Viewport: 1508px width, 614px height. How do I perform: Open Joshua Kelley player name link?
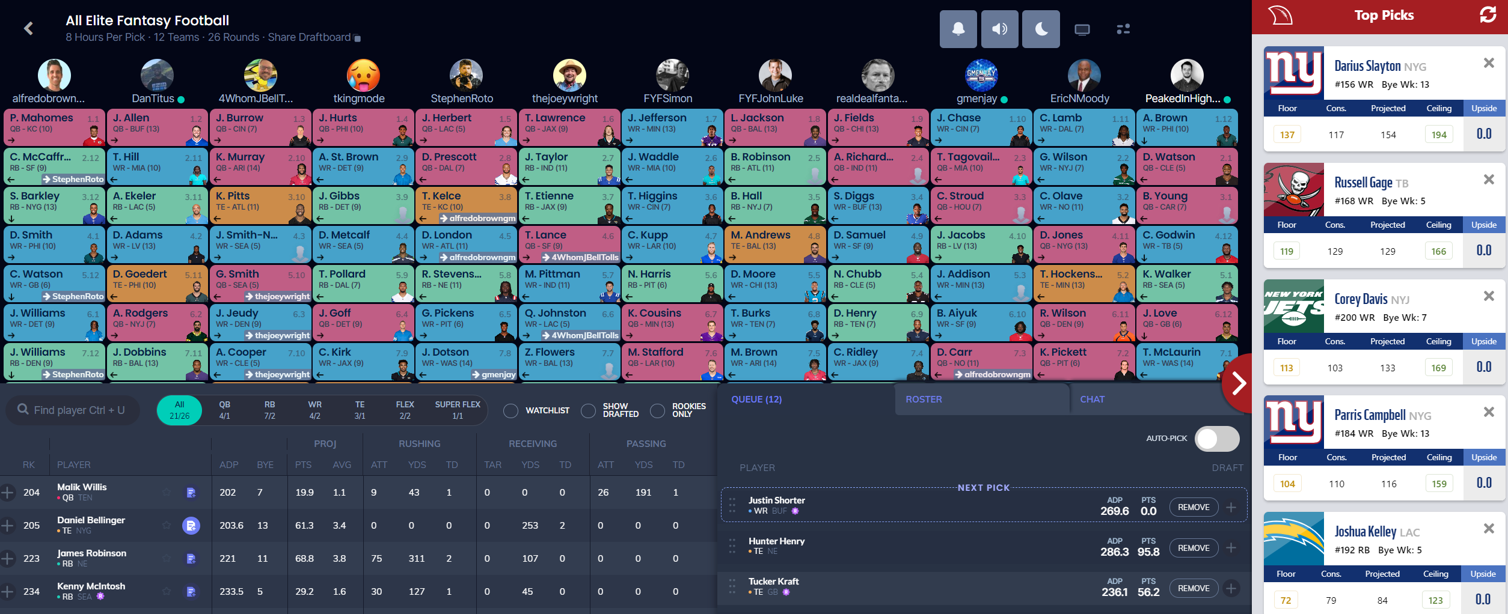tap(1365, 532)
